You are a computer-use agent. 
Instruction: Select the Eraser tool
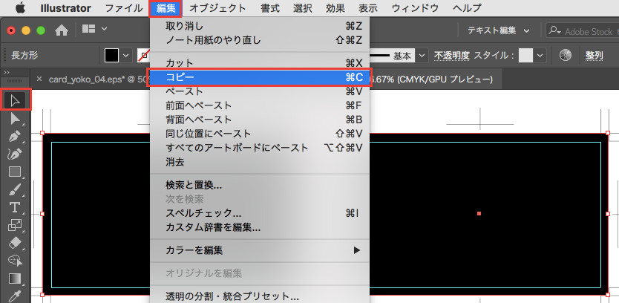(15, 242)
